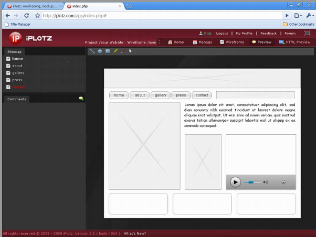Open Chrome page menu dropdown

[298, 16]
